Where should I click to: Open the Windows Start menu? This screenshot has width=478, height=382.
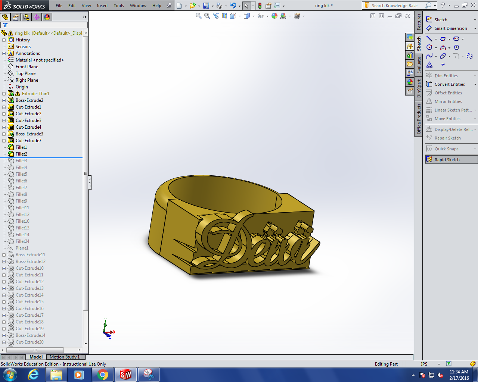(x=9, y=375)
